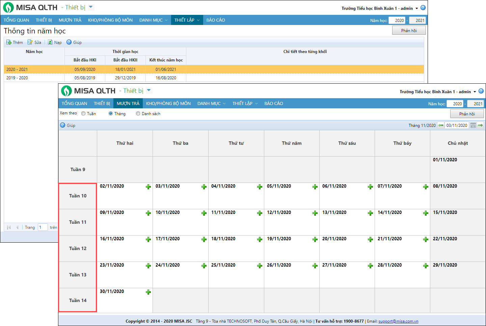Open the BÁO CÁO tab in front window
The height and width of the screenshot is (326, 486).
tap(274, 104)
